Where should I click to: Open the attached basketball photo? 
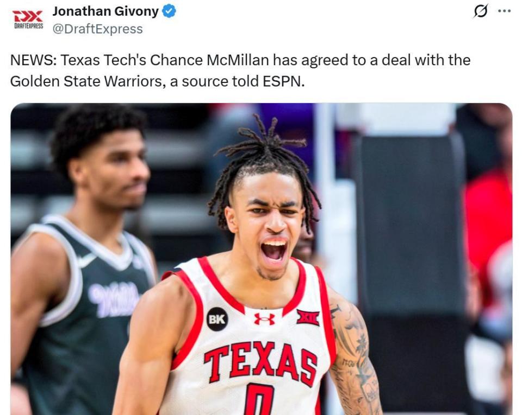(x=262, y=259)
